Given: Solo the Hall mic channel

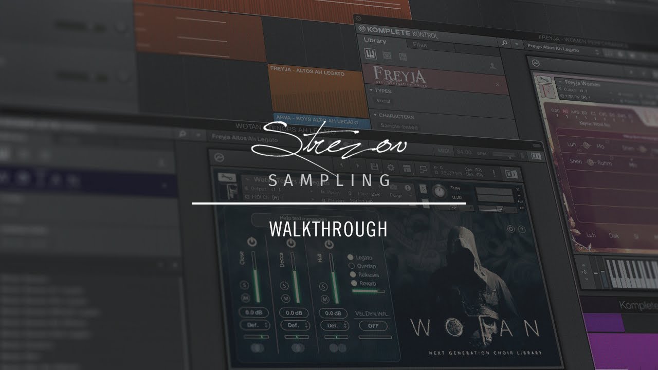Looking at the screenshot, I should [324, 287].
